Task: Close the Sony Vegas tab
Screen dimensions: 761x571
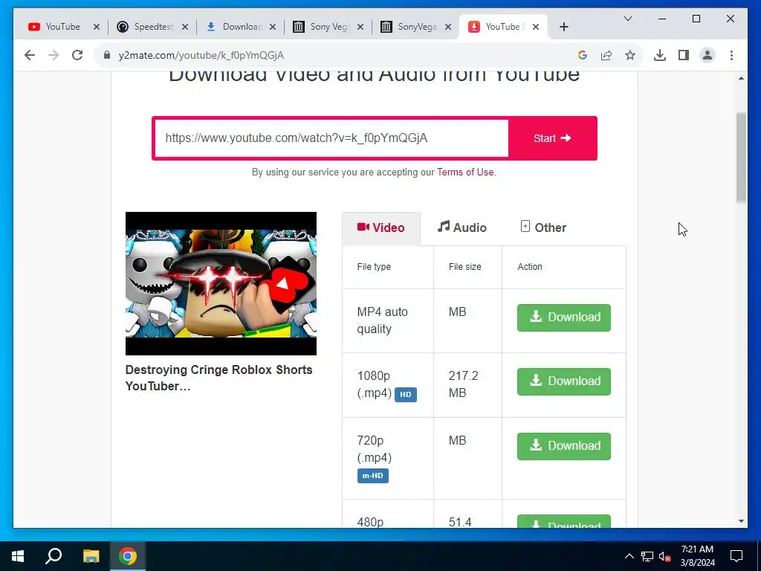Action: tap(360, 27)
